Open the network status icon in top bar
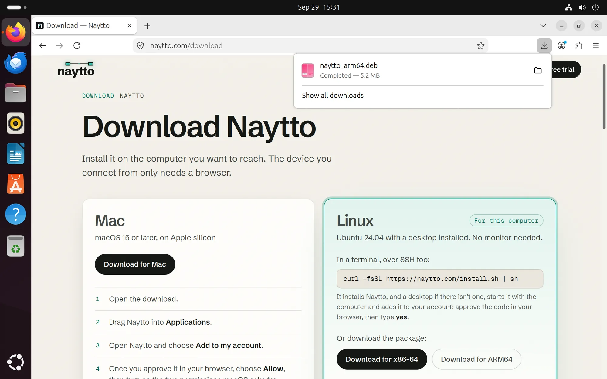 568,7
